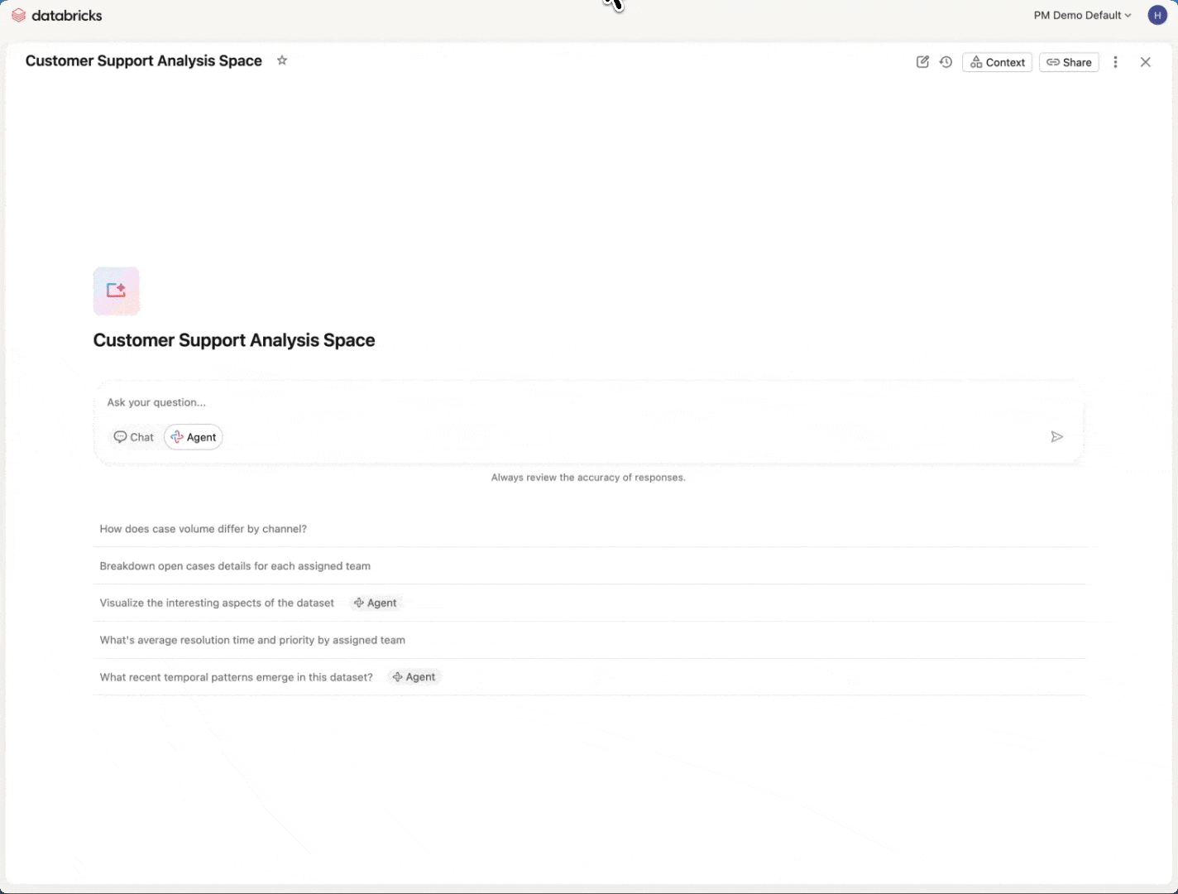Type in the Ask your question field
Viewport: 1178px width, 894px height.
click(579, 402)
